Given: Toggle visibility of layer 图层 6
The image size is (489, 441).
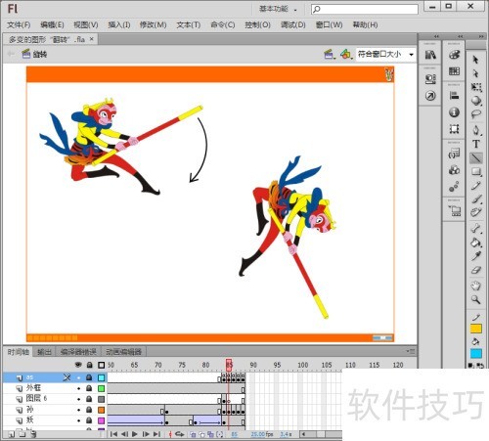Looking at the screenshot, I should [x=78, y=399].
